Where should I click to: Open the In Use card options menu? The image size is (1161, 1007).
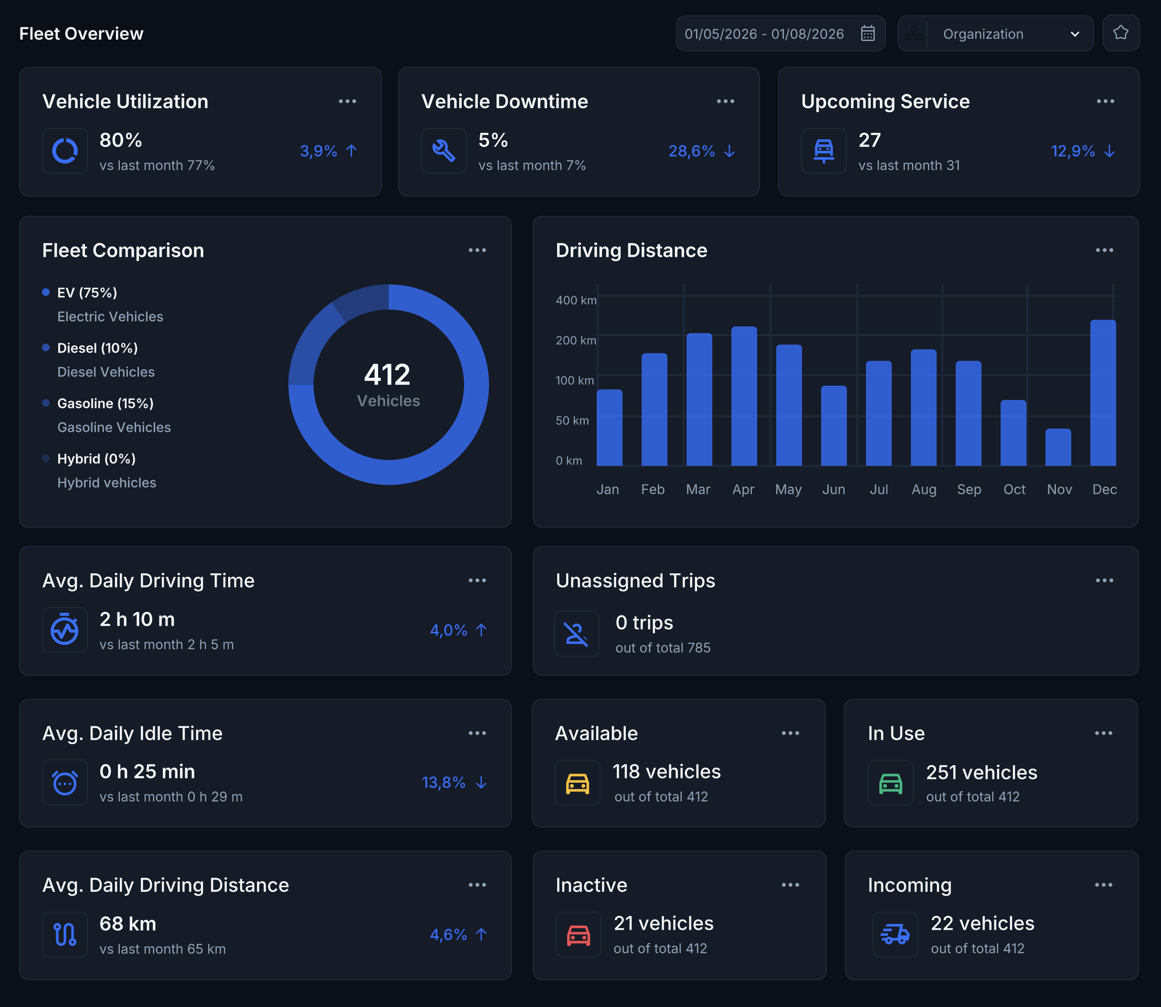click(1103, 734)
